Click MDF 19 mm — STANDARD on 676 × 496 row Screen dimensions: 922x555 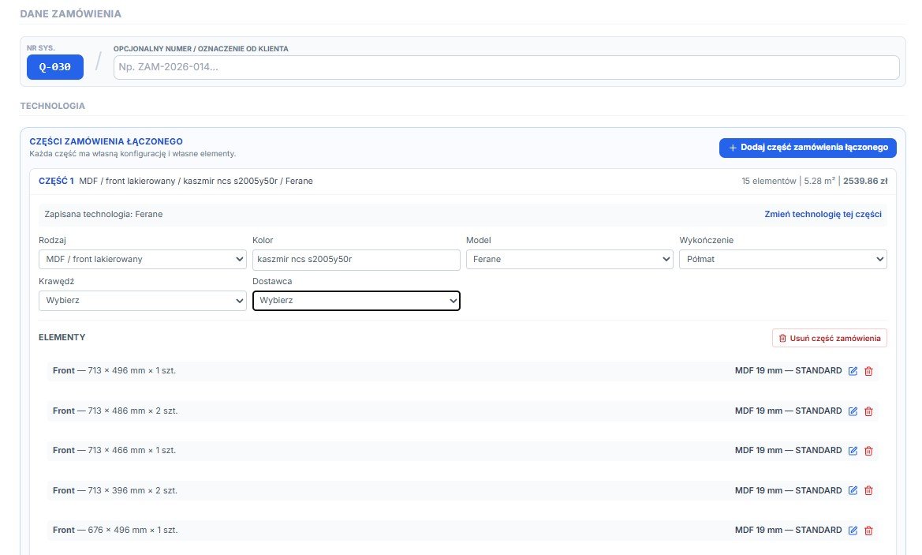[x=789, y=531]
